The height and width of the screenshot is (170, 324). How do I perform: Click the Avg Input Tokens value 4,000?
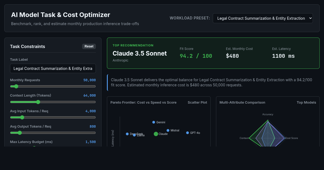tap(90, 111)
